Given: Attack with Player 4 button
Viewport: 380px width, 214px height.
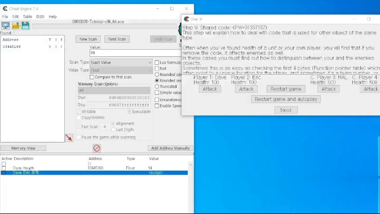Looking at the screenshot, I should [370, 89].
